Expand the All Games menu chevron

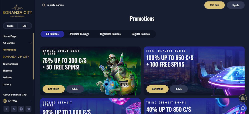(31, 43)
